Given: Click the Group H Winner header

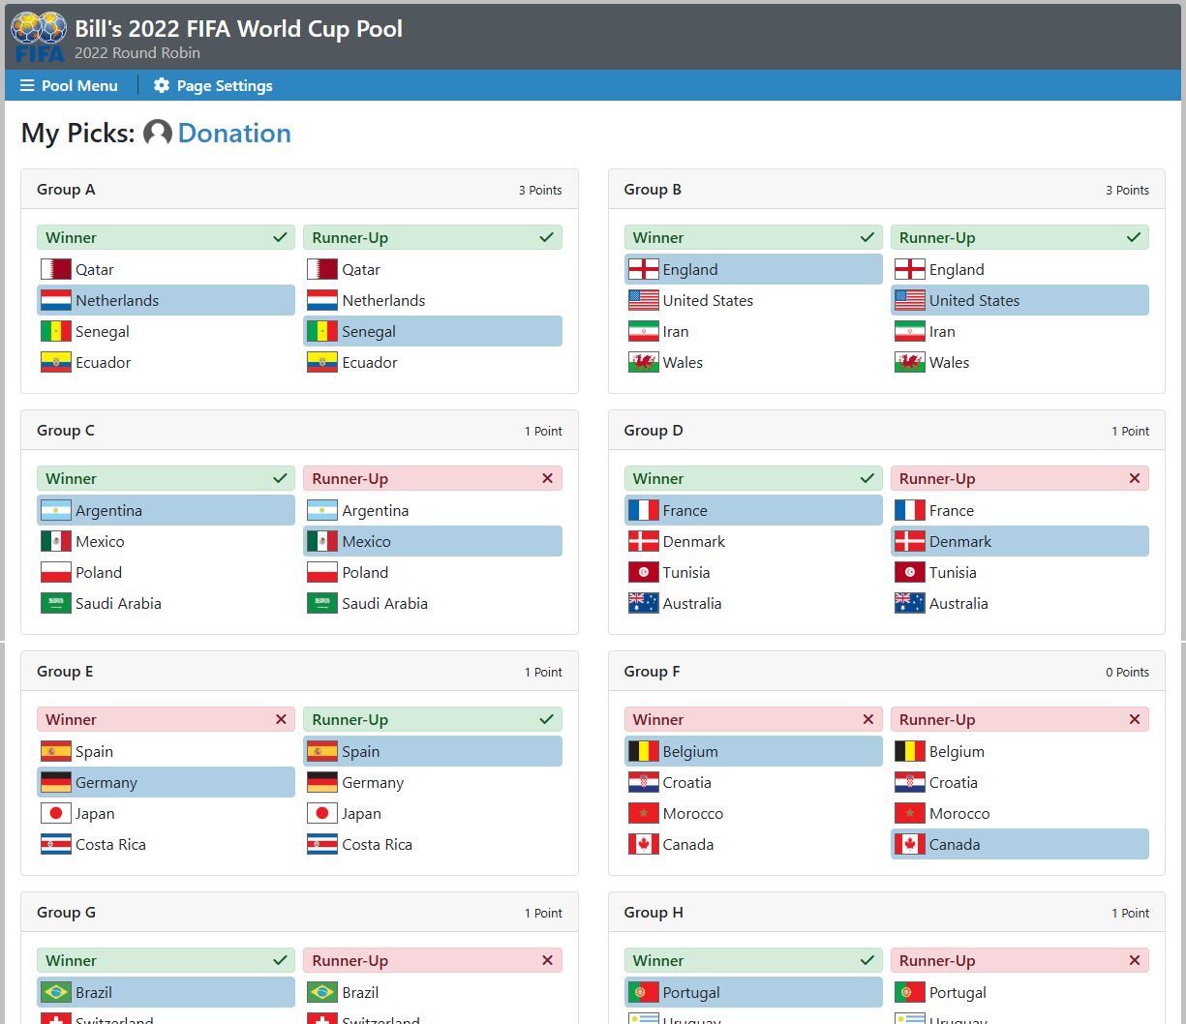Looking at the screenshot, I should 753,960.
